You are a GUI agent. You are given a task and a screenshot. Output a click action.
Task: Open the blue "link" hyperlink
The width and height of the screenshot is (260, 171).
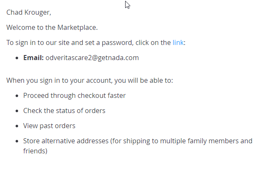tap(178, 43)
